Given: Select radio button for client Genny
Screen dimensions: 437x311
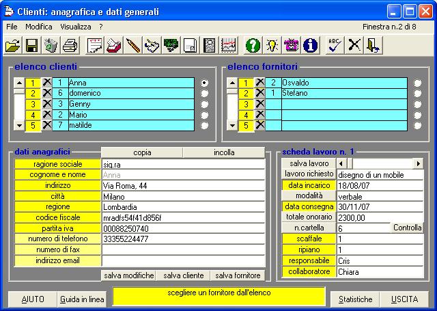Looking at the screenshot, I should 204,104.
